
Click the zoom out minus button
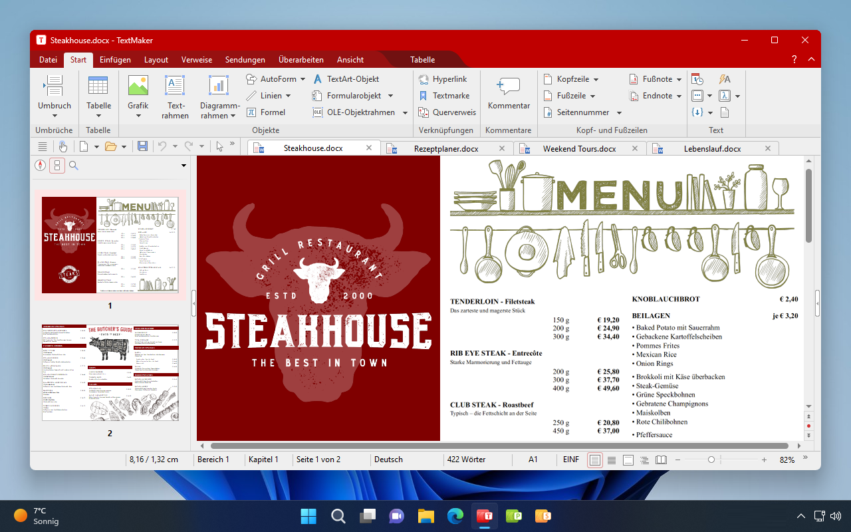[677, 460]
